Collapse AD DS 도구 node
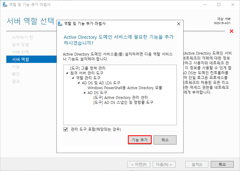This screenshot has width=240, height=171. click(x=84, y=93)
